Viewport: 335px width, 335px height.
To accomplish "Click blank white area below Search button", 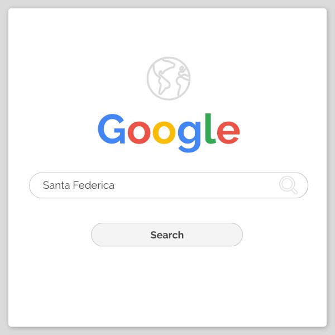I will click(167, 284).
